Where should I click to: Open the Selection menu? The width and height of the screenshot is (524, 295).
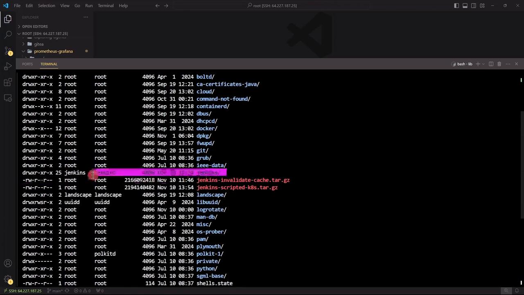click(46, 6)
